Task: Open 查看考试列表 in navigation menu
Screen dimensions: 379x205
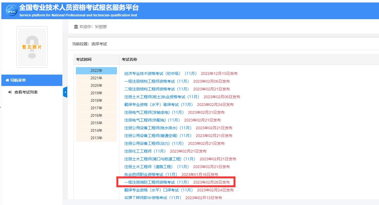Action: coord(26,92)
